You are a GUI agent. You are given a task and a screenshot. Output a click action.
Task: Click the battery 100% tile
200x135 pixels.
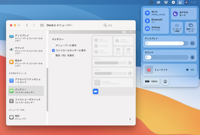(151, 81)
